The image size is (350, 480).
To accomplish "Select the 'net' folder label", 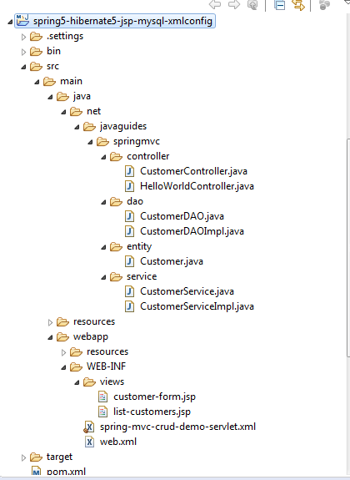I will point(93,111).
